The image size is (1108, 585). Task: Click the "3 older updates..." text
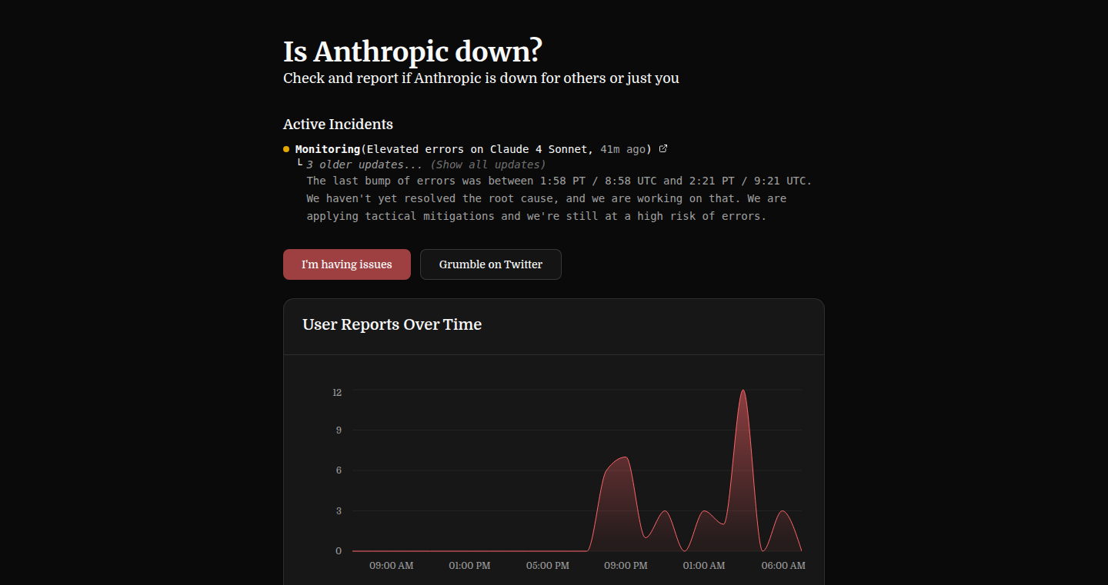click(365, 165)
